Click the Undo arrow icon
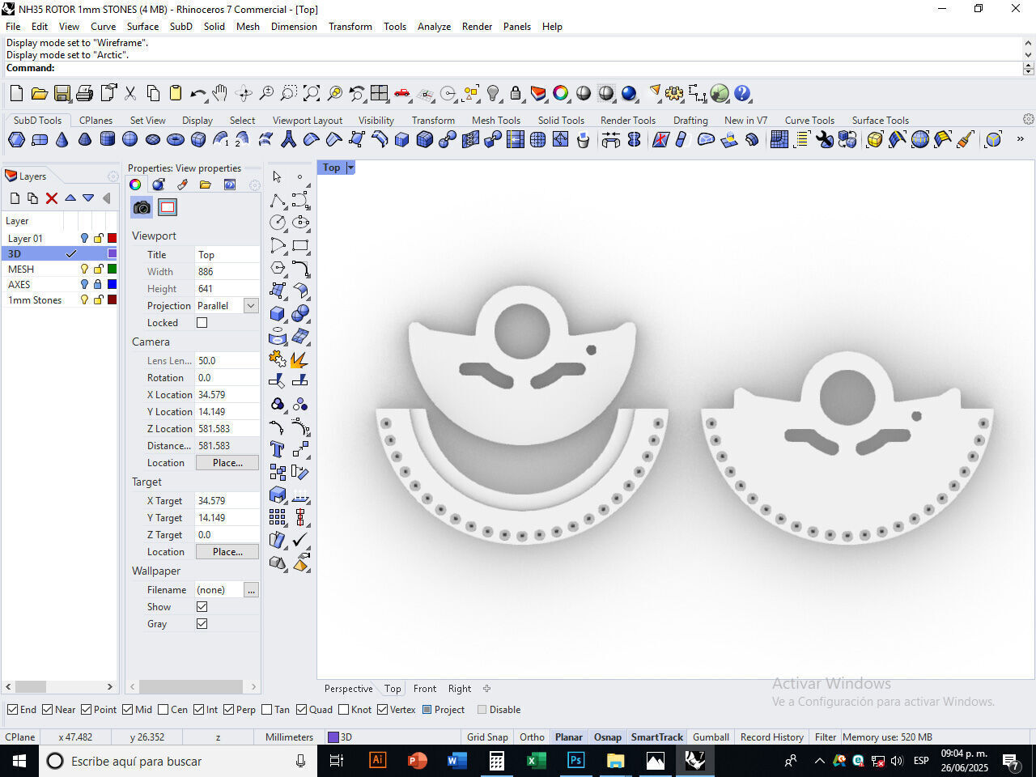 pos(198,94)
